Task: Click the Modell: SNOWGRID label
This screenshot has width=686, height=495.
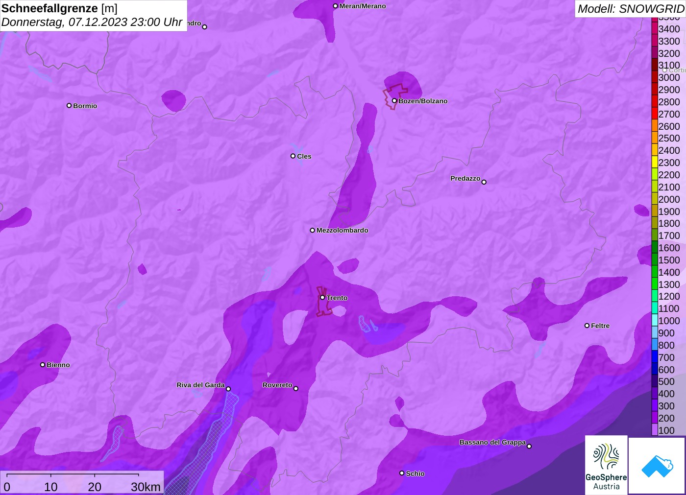Action: coord(630,9)
